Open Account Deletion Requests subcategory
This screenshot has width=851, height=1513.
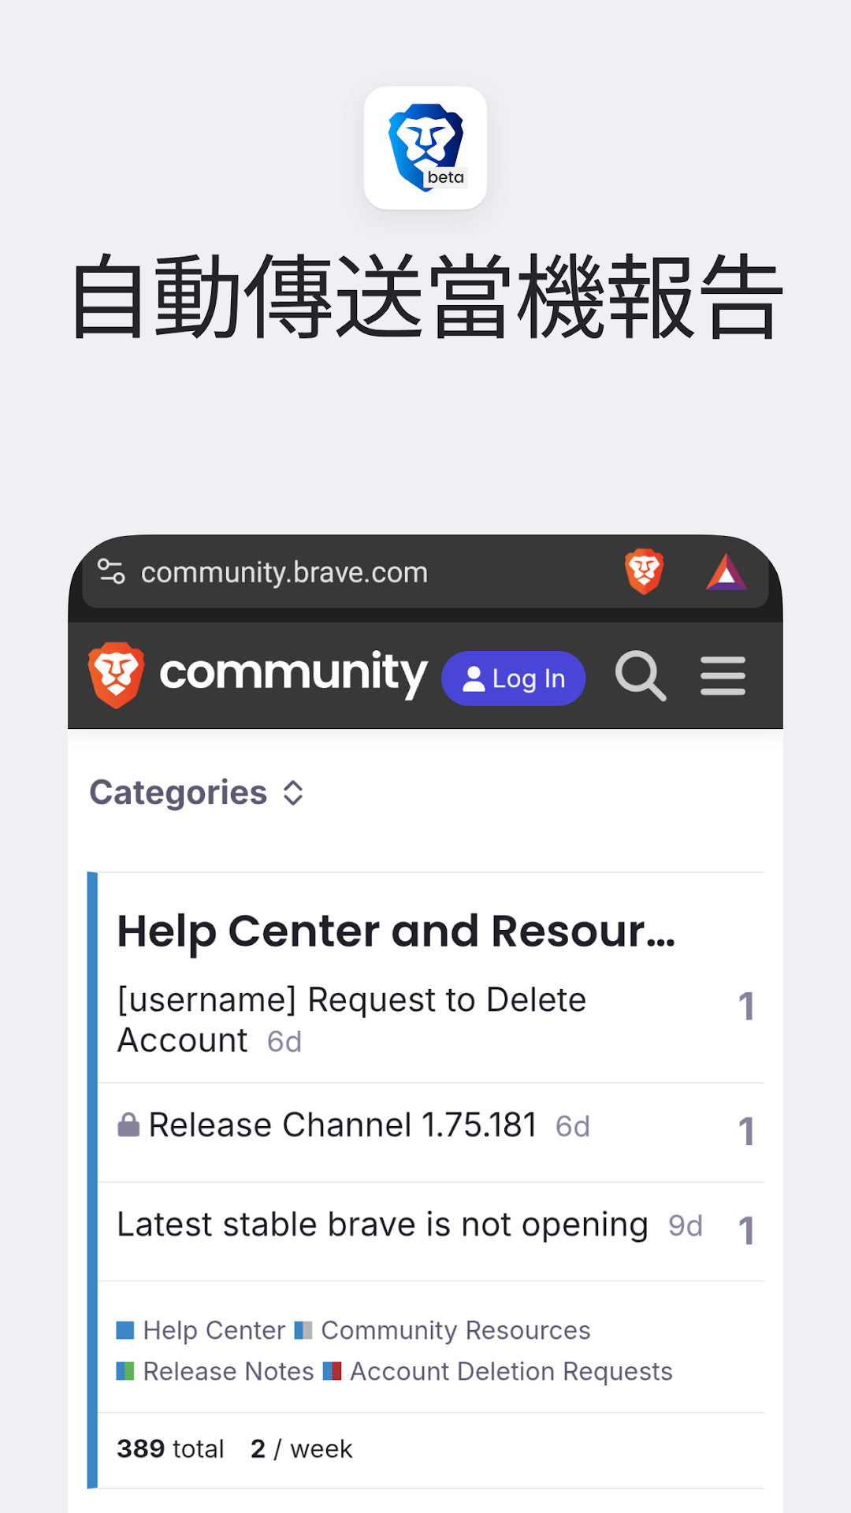(x=511, y=1371)
